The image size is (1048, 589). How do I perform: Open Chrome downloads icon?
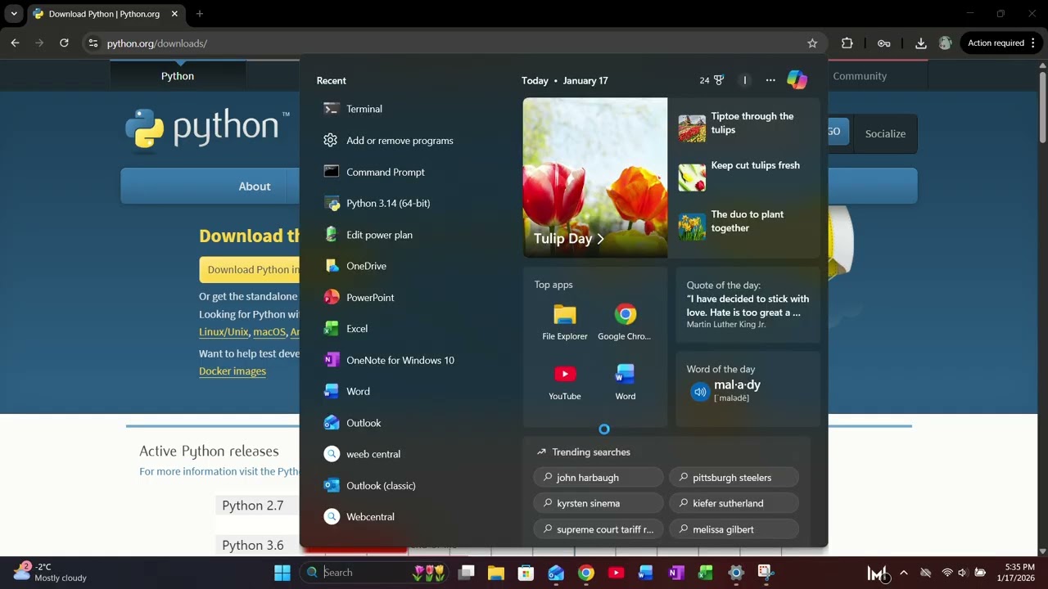pyautogui.click(x=920, y=43)
